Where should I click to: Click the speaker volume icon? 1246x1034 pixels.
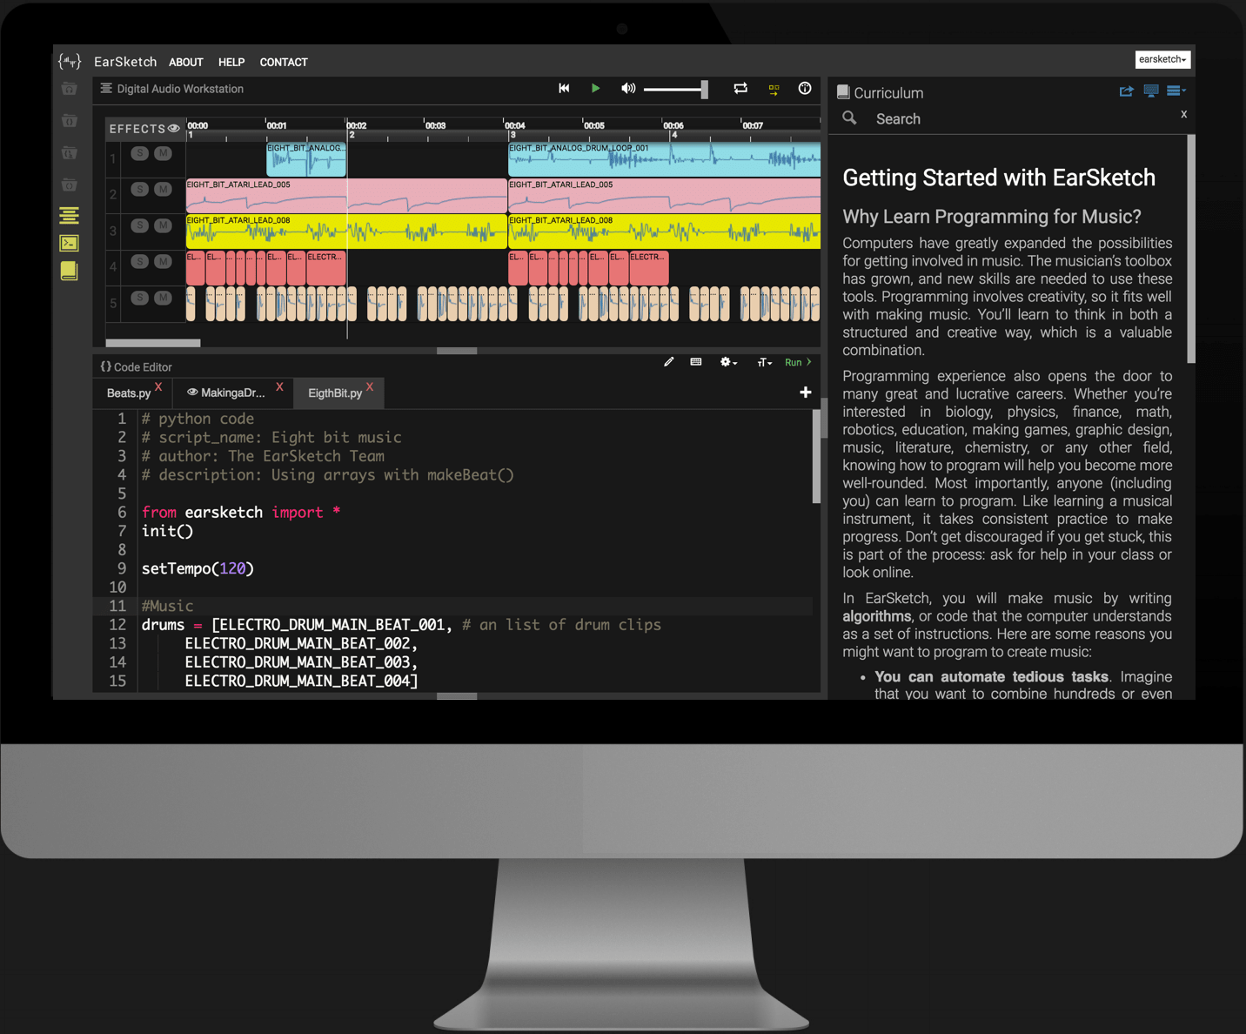627,88
